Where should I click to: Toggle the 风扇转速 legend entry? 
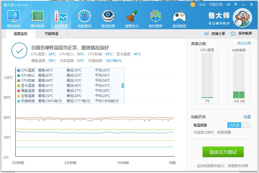[x=25, y=101]
